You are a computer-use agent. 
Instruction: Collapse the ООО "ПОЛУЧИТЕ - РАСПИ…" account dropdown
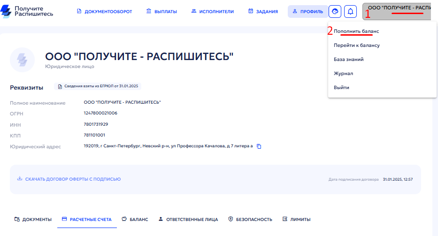point(397,11)
